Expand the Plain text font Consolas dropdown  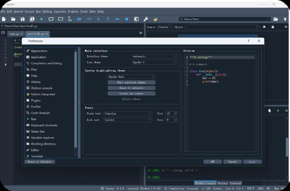click(128, 113)
